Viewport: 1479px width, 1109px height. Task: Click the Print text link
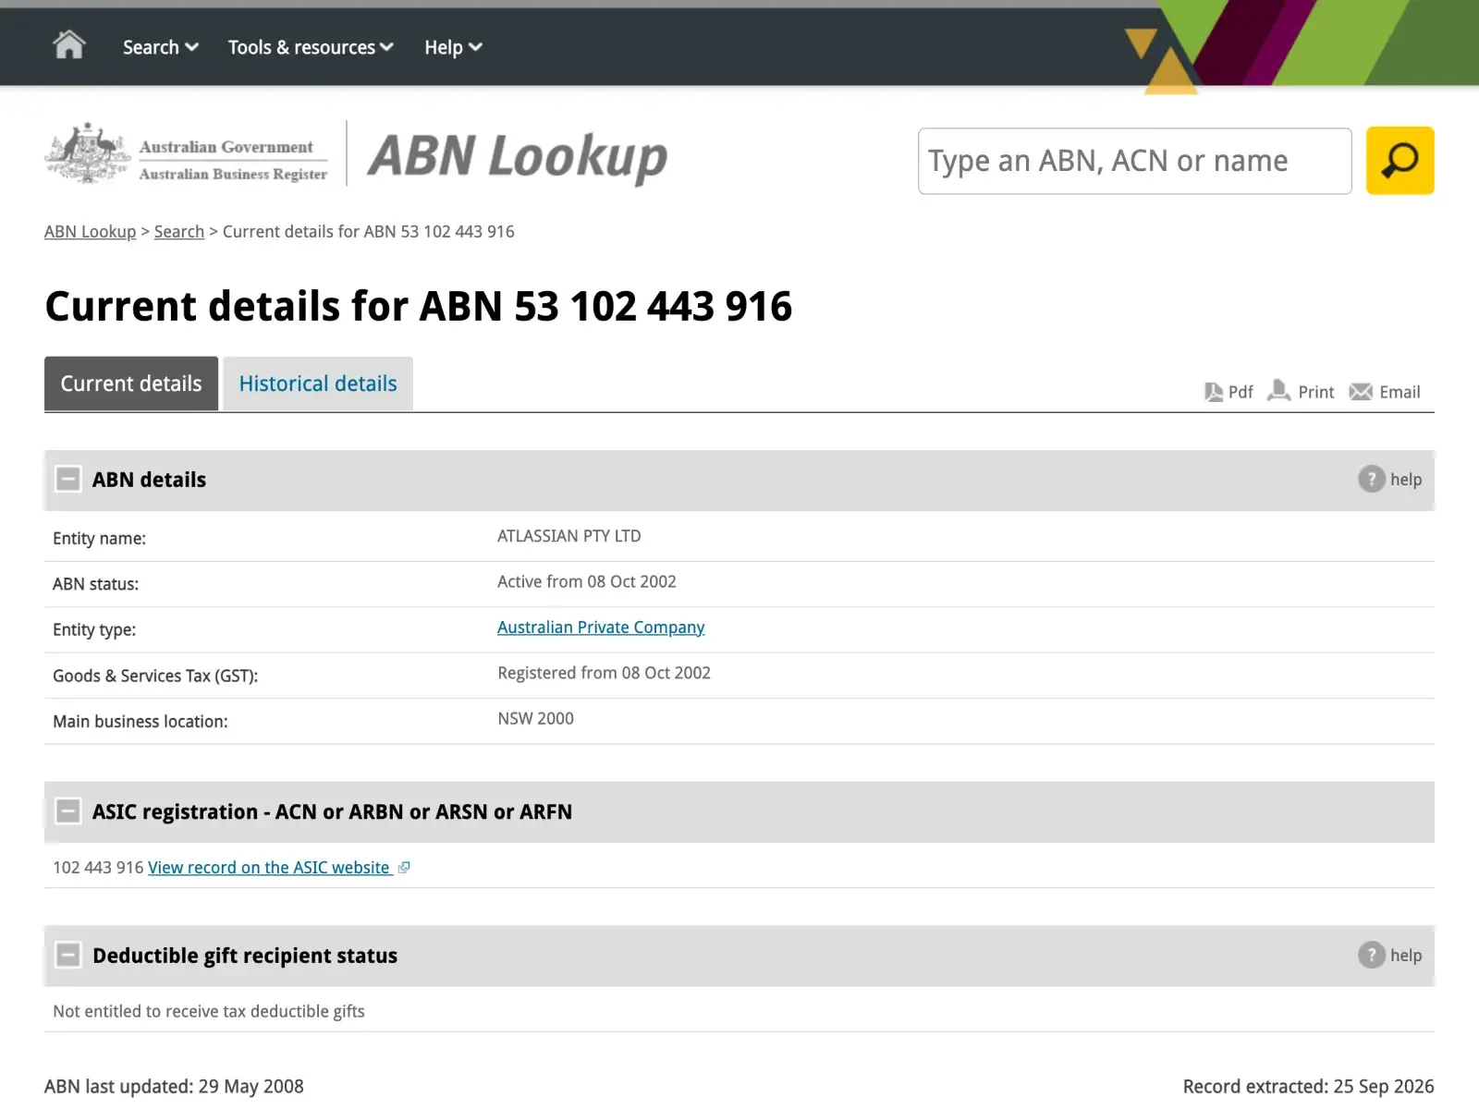[1316, 392]
